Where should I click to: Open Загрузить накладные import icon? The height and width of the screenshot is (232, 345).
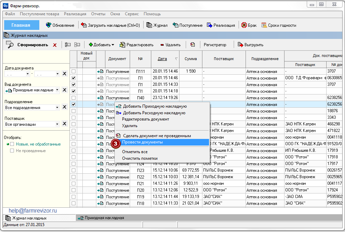83,25
